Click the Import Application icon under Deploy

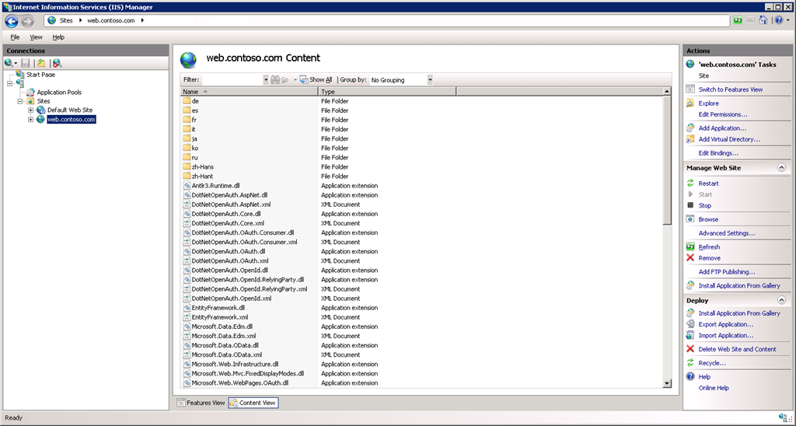(690, 335)
